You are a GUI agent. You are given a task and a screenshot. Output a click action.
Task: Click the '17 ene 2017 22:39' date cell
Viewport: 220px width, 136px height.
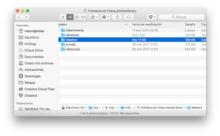[145, 30]
